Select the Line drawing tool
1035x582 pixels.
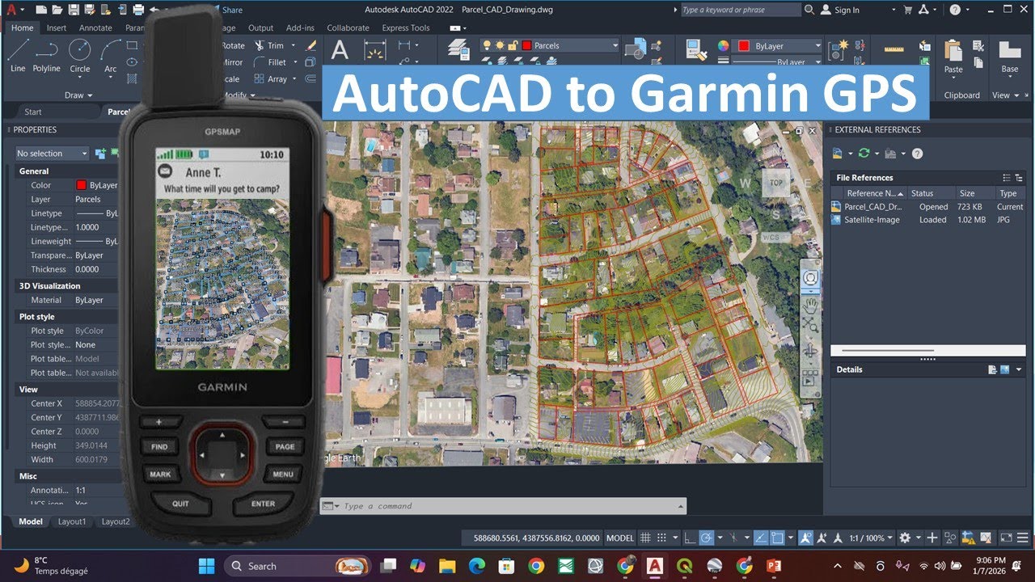pos(18,55)
